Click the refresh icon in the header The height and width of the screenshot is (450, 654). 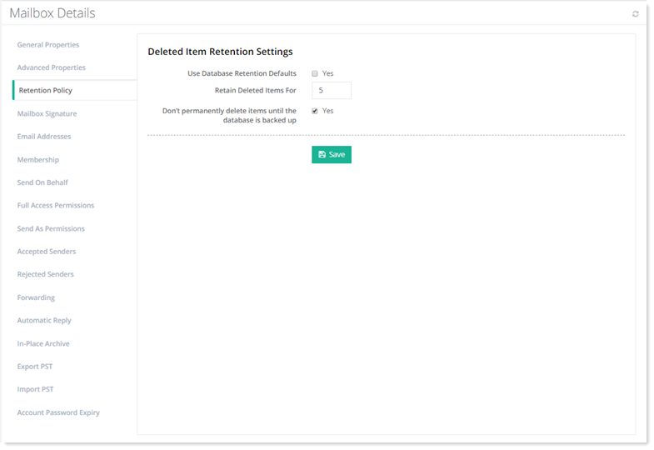tap(636, 14)
